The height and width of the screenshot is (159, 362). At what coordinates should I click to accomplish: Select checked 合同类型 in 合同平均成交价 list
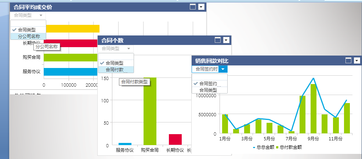(x=26, y=30)
